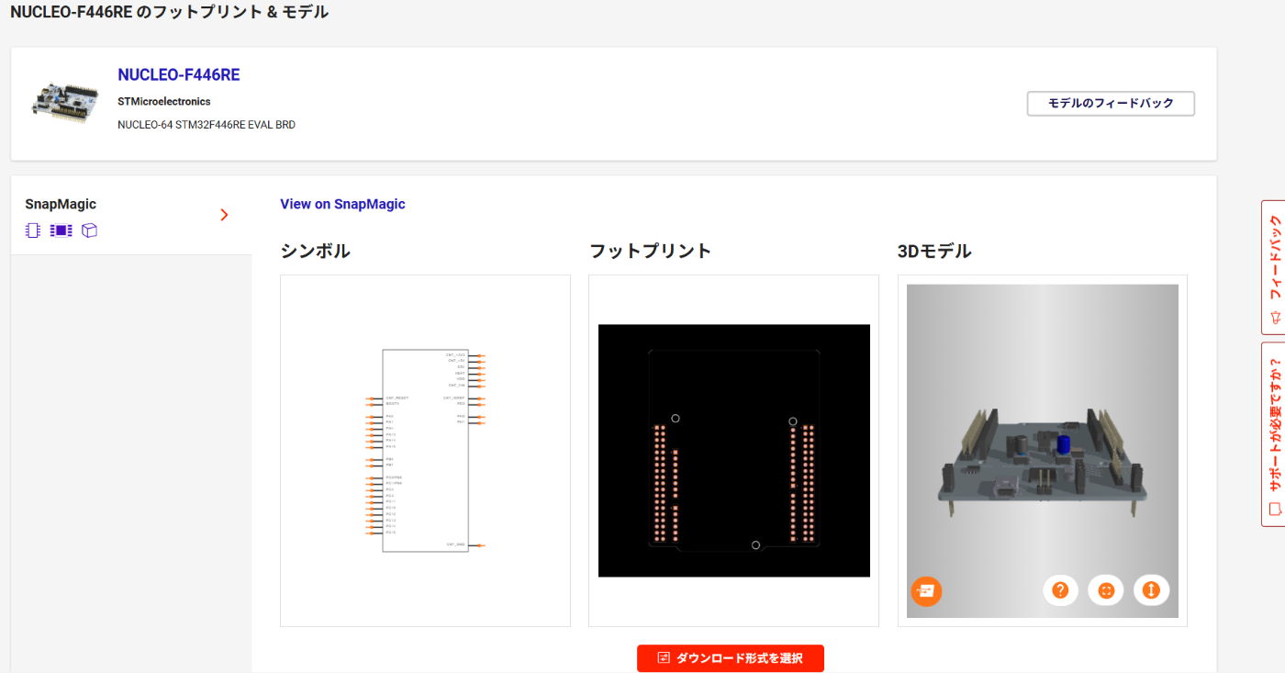Click the NUCLEO board product thumbnail

point(66,102)
